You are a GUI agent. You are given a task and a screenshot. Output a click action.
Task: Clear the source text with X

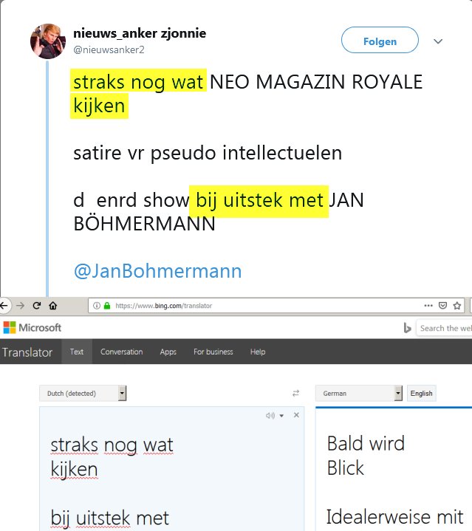click(x=296, y=415)
